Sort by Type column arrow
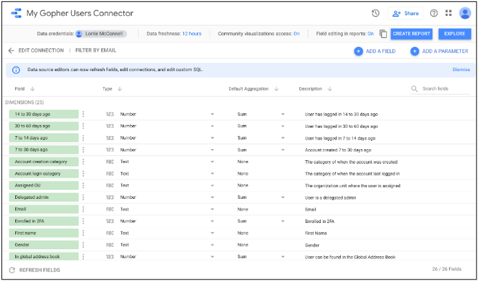 (x=120, y=89)
